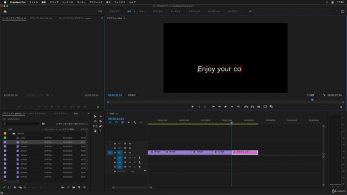This screenshot has height=195, width=347.
Task: Play the program monitor video
Action: tap(226, 107)
